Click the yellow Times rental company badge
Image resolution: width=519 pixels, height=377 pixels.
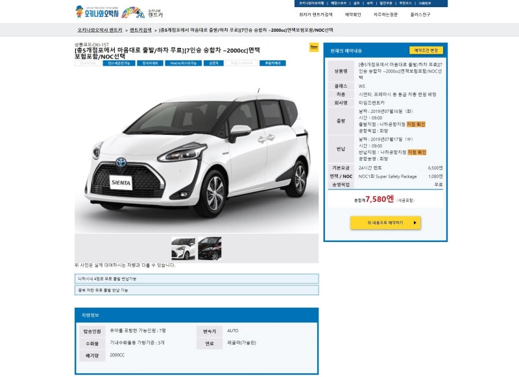click(314, 47)
